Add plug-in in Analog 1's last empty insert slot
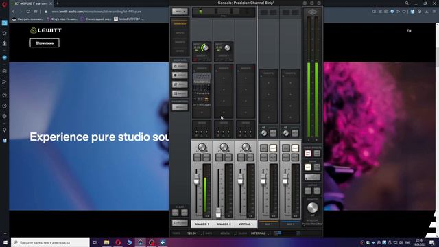Screen dimensions: 439x247 pyautogui.click(x=202, y=113)
